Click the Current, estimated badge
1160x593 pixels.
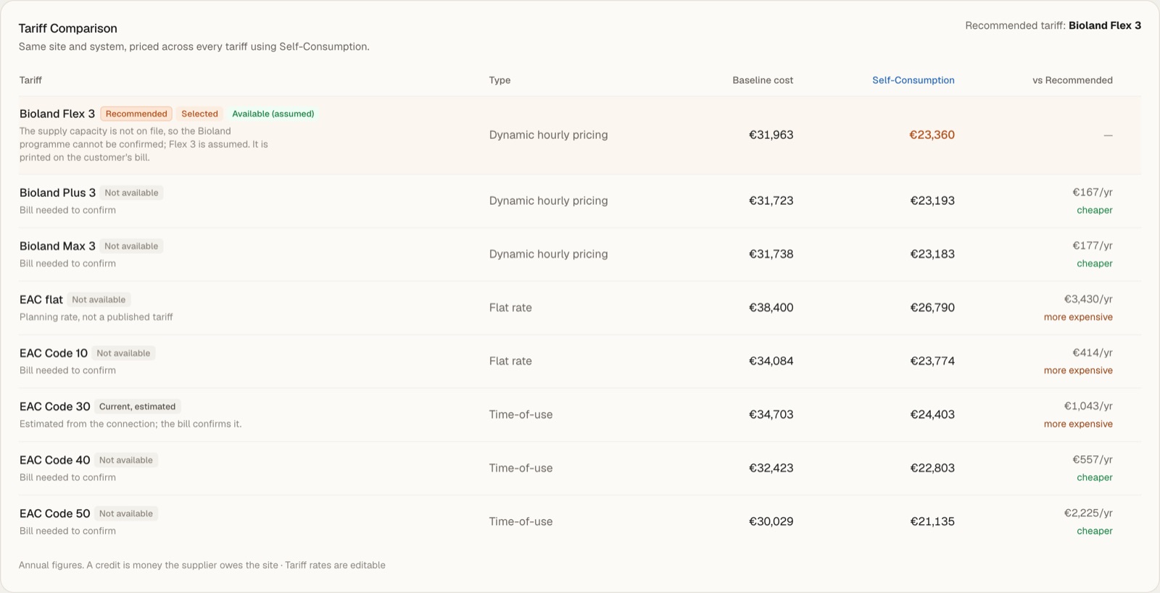click(x=137, y=407)
